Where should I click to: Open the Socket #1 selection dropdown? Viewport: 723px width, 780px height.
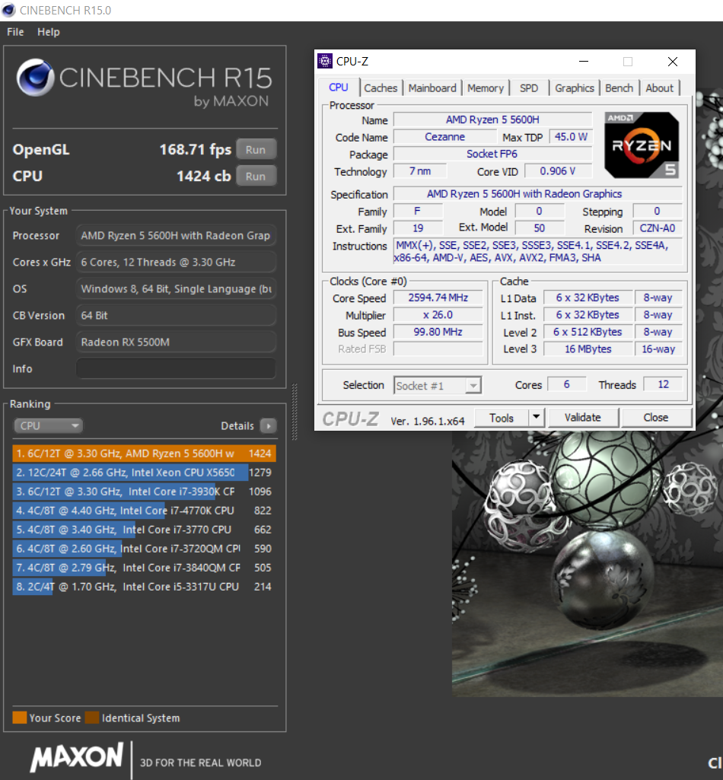coord(438,386)
